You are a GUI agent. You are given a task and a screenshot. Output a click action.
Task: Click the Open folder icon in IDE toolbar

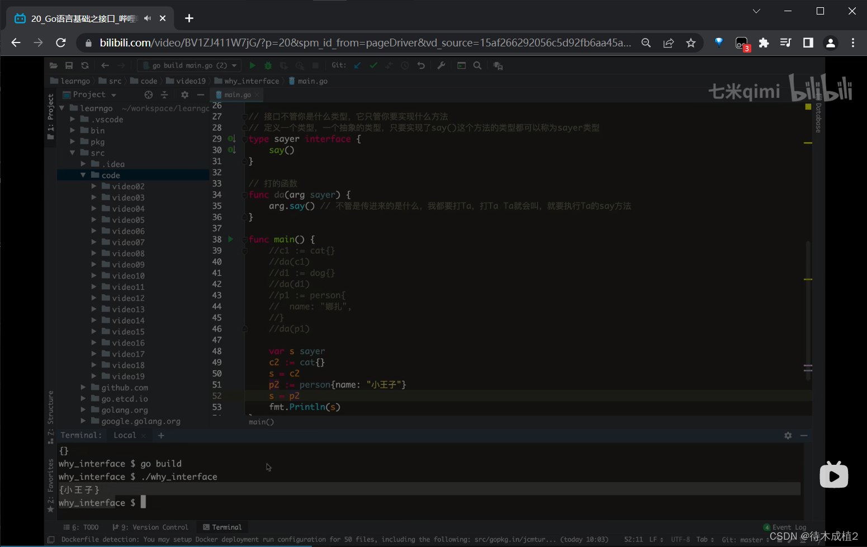click(x=54, y=65)
